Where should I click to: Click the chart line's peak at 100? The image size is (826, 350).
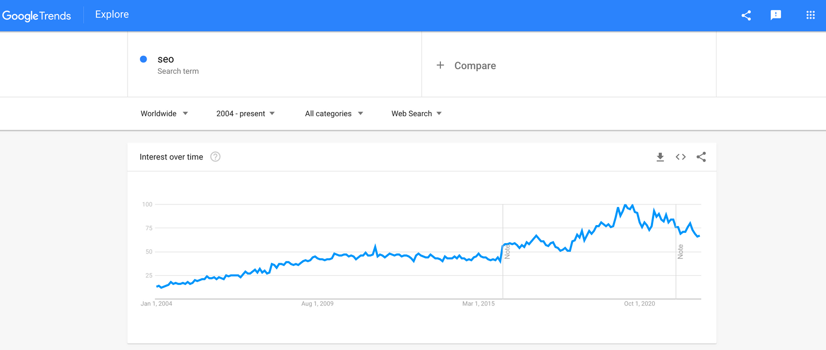626,205
